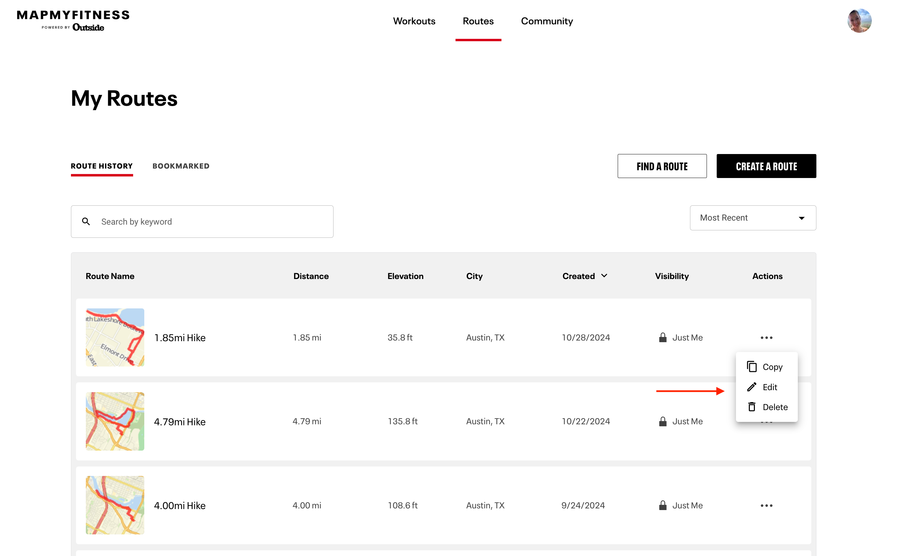Click the lock icon beside 1.85mi Hike visibility
Image resolution: width=911 pixels, height=556 pixels.
[x=662, y=337]
